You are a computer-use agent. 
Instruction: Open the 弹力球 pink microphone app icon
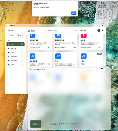(84, 36)
